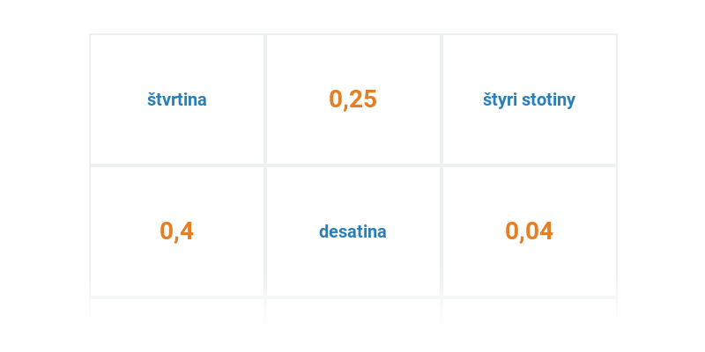The height and width of the screenshot is (352, 705).
Task: Click the 0,25 card
Action: pos(353,99)
